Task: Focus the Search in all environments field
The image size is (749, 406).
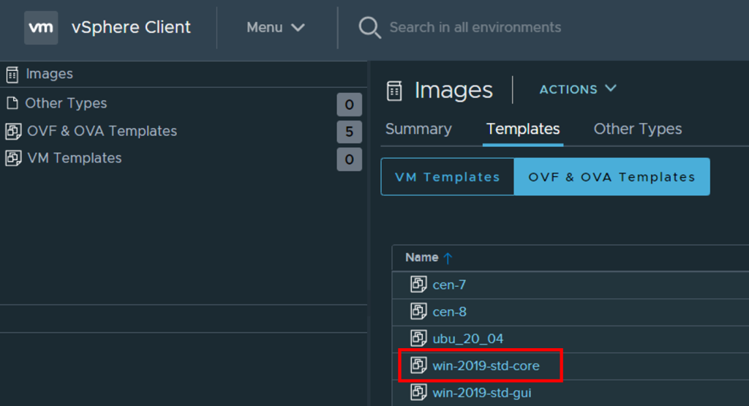Action: (x=475, y=28)
